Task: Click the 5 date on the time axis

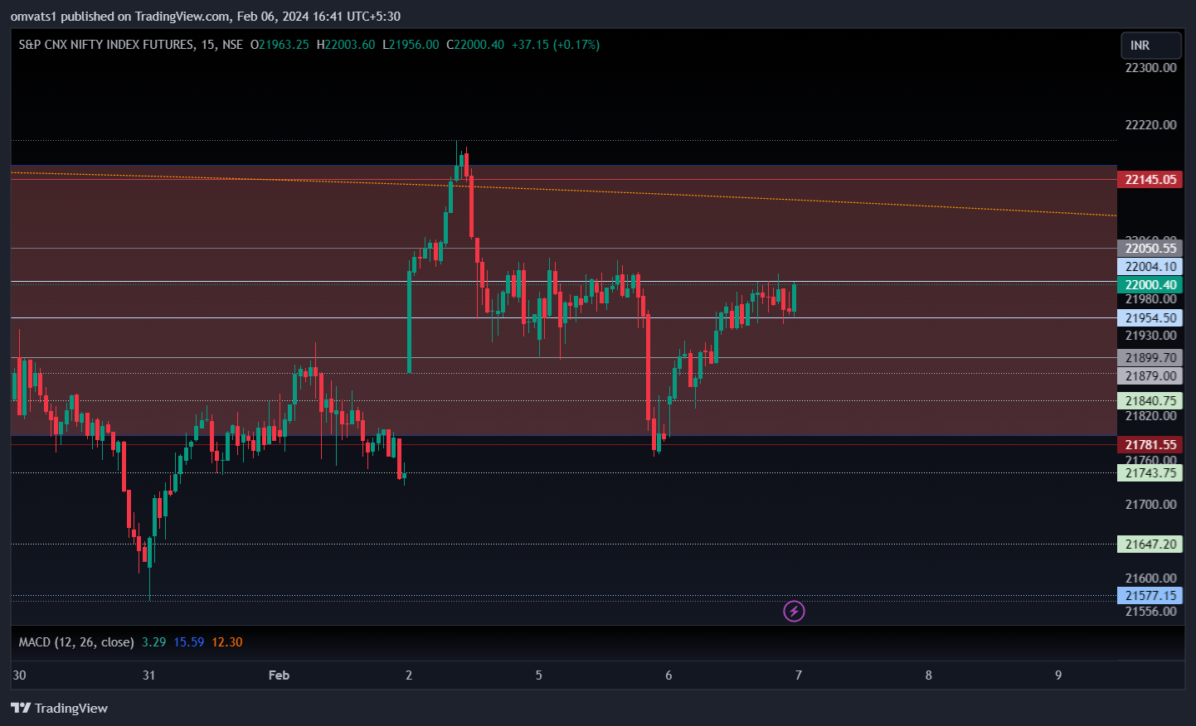Action: coord(539,675)
